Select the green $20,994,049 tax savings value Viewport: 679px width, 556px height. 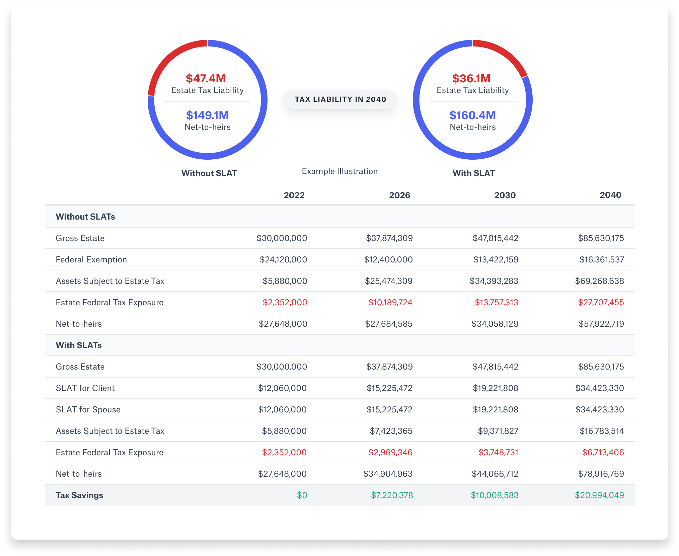599,495
